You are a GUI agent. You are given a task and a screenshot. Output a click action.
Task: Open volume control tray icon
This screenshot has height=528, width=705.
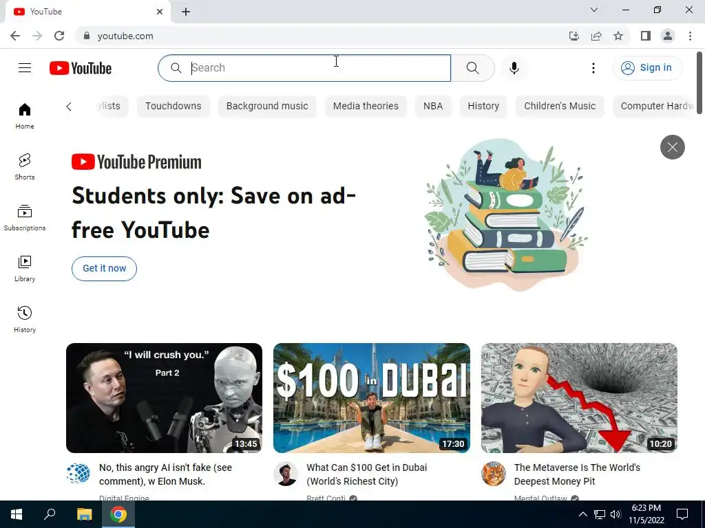click(615, 514)
